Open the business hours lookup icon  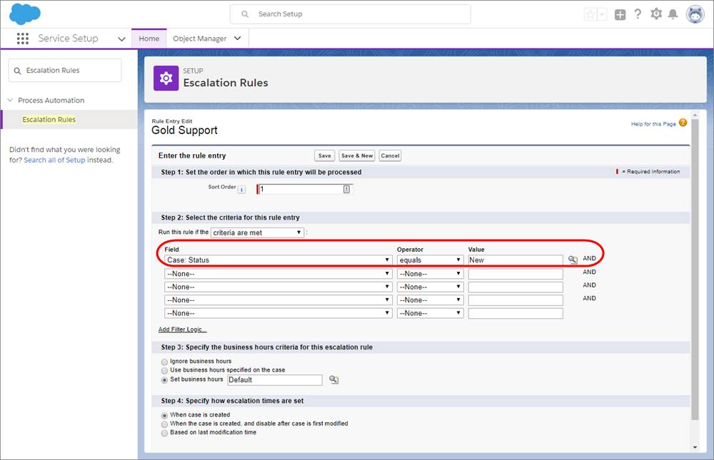[x=333, y=379]
